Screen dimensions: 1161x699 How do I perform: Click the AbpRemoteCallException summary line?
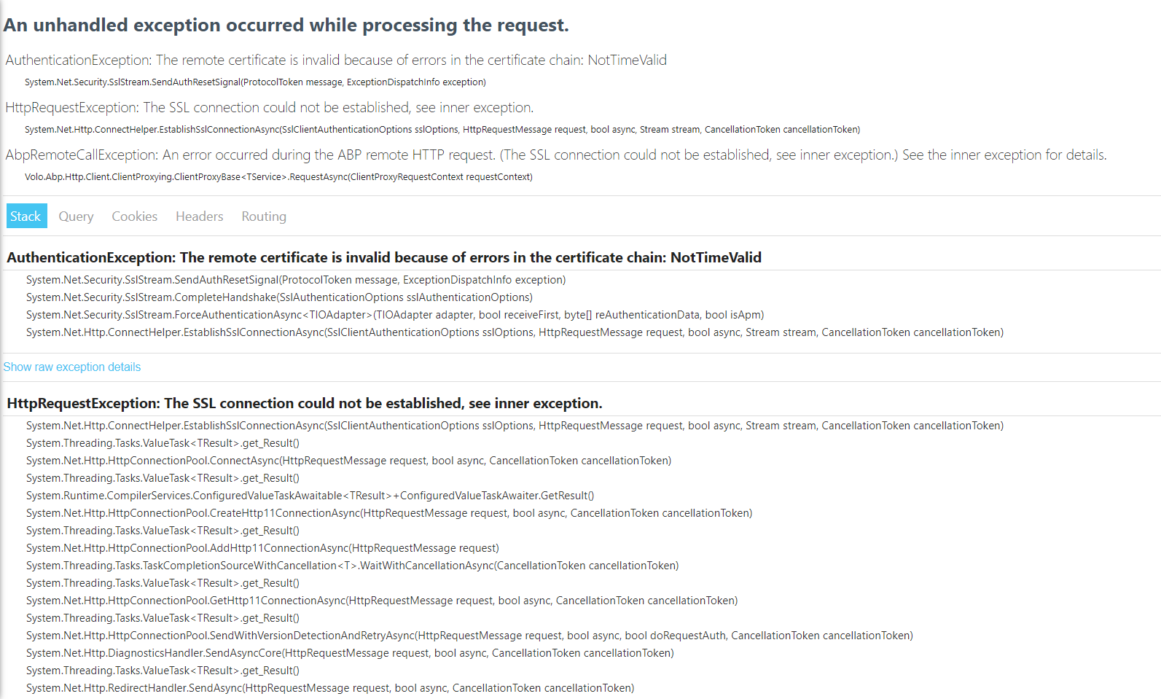point(556,155)
